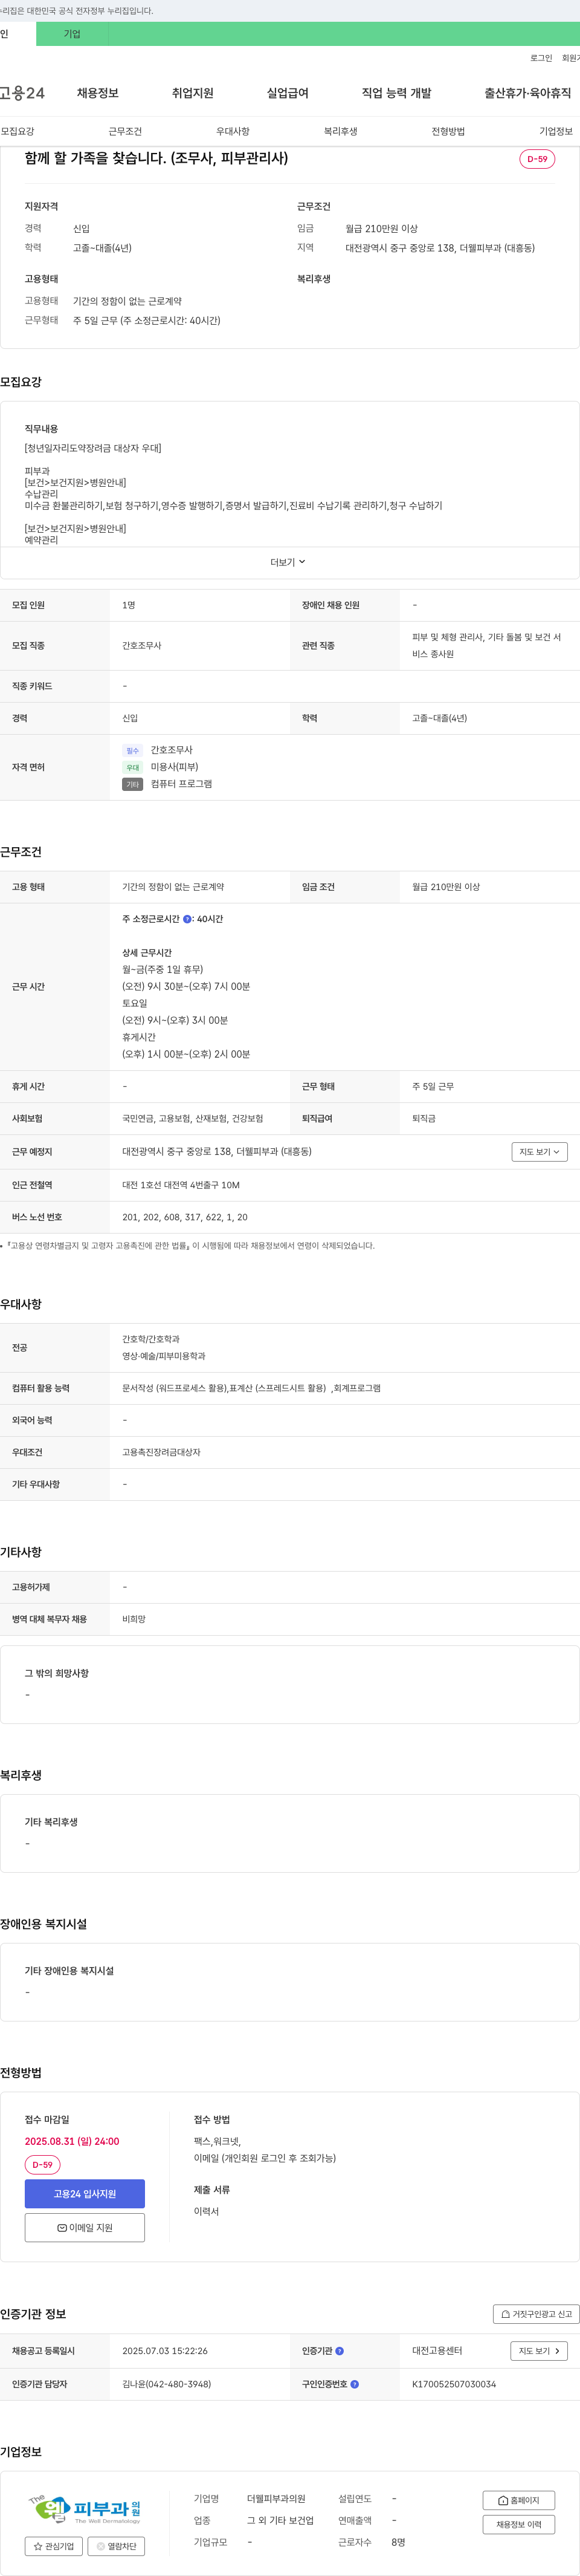The height and width of the screenshot is (2576, 580).
Task: Jump to 기업정보 section tab
Action: coord(556,131)
